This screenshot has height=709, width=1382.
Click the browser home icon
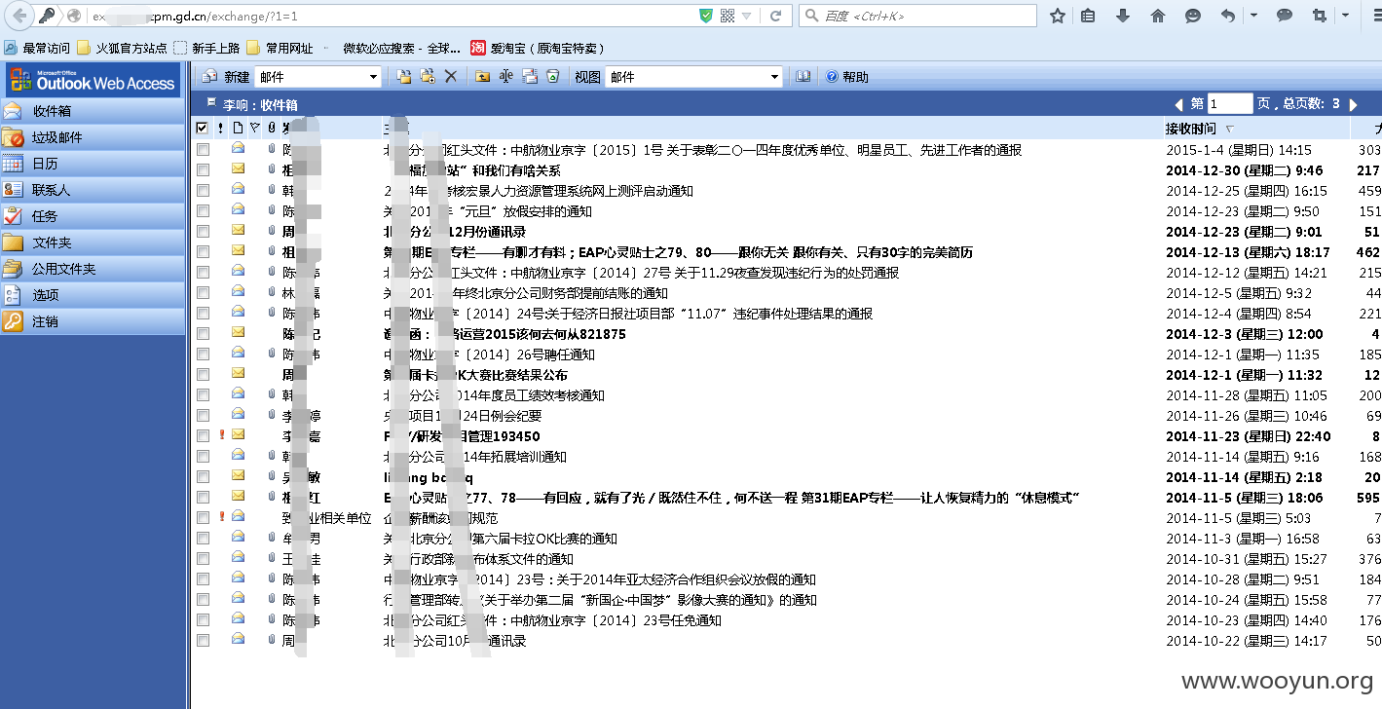click(x=1158, y=16)
